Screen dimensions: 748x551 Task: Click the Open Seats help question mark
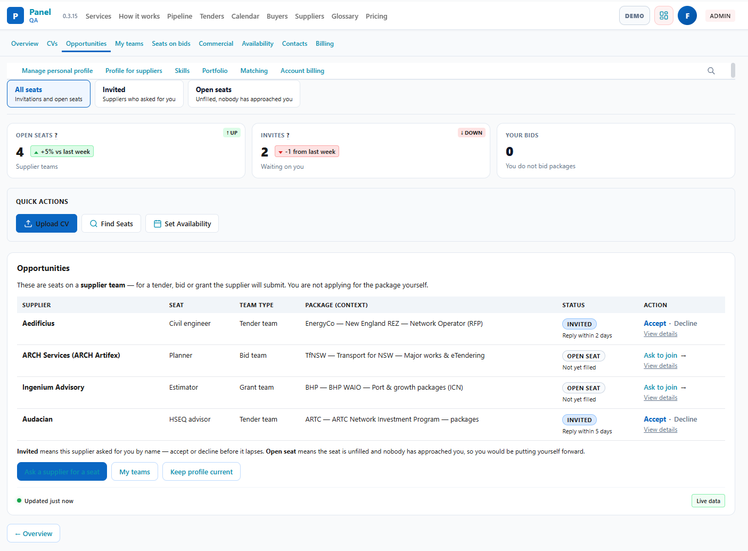56,135
